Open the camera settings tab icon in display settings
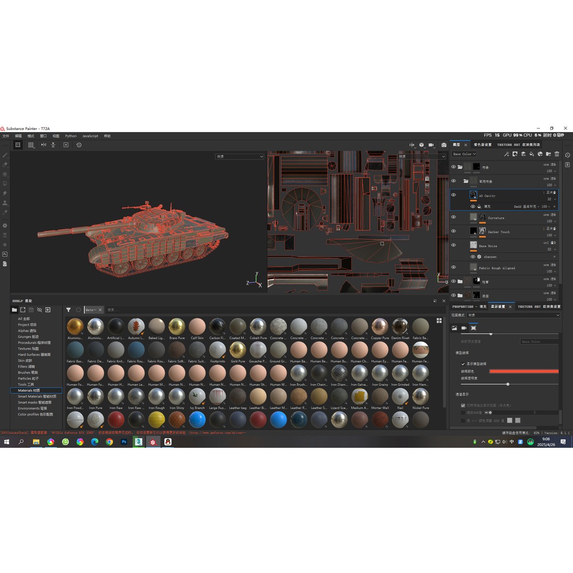The height and width of the screenshot is (573, 573). 464,328
